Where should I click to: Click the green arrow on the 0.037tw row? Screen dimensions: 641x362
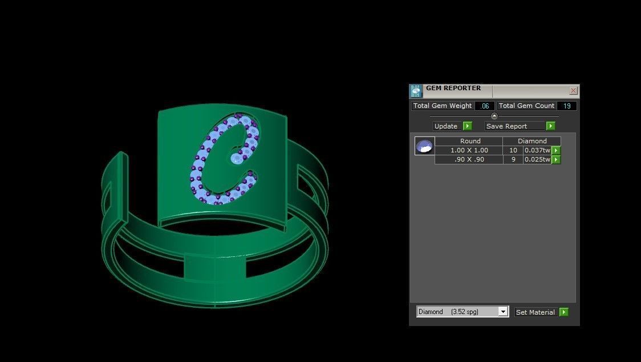pyautogui.click(x=556, y=150)
